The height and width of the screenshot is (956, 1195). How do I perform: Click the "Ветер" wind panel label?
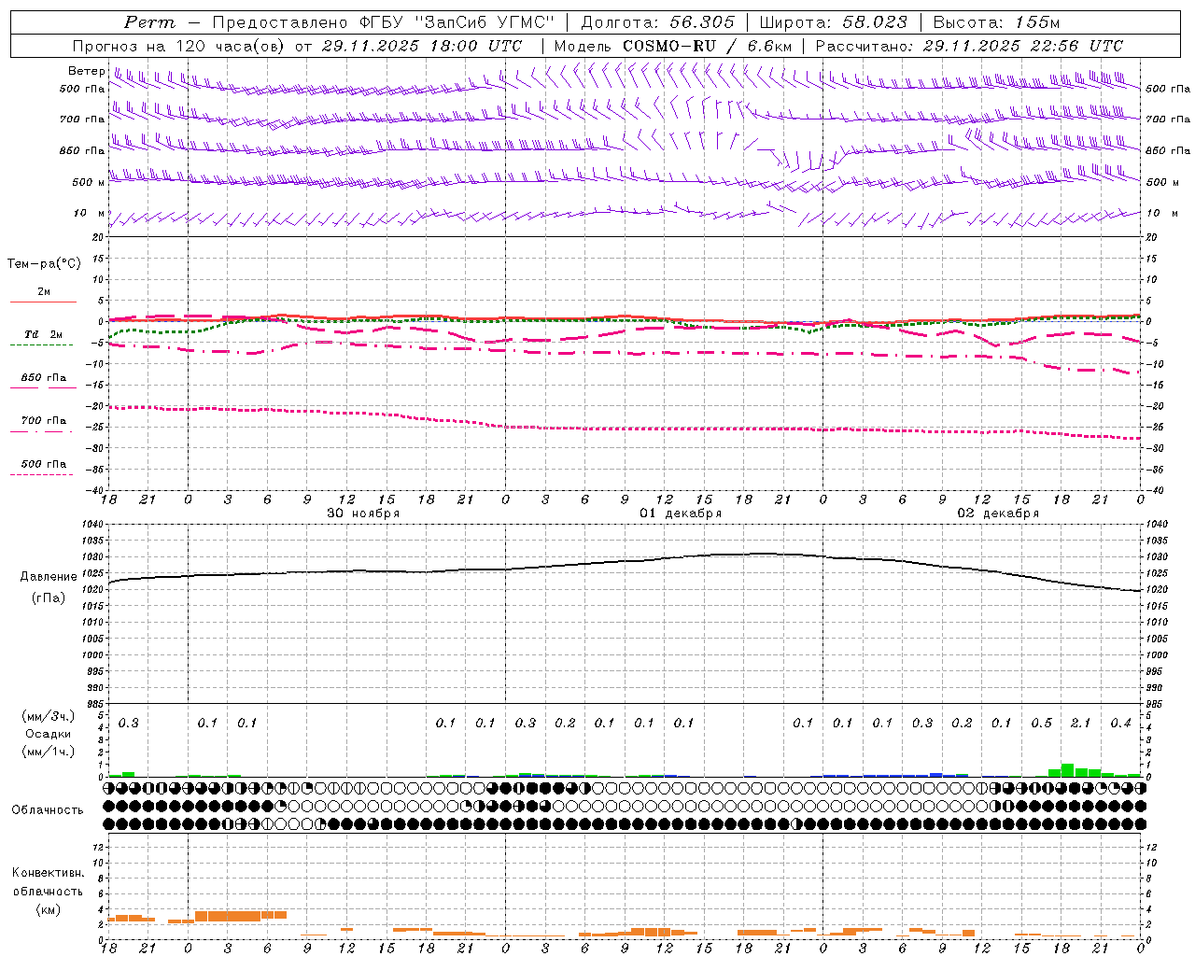86,71
